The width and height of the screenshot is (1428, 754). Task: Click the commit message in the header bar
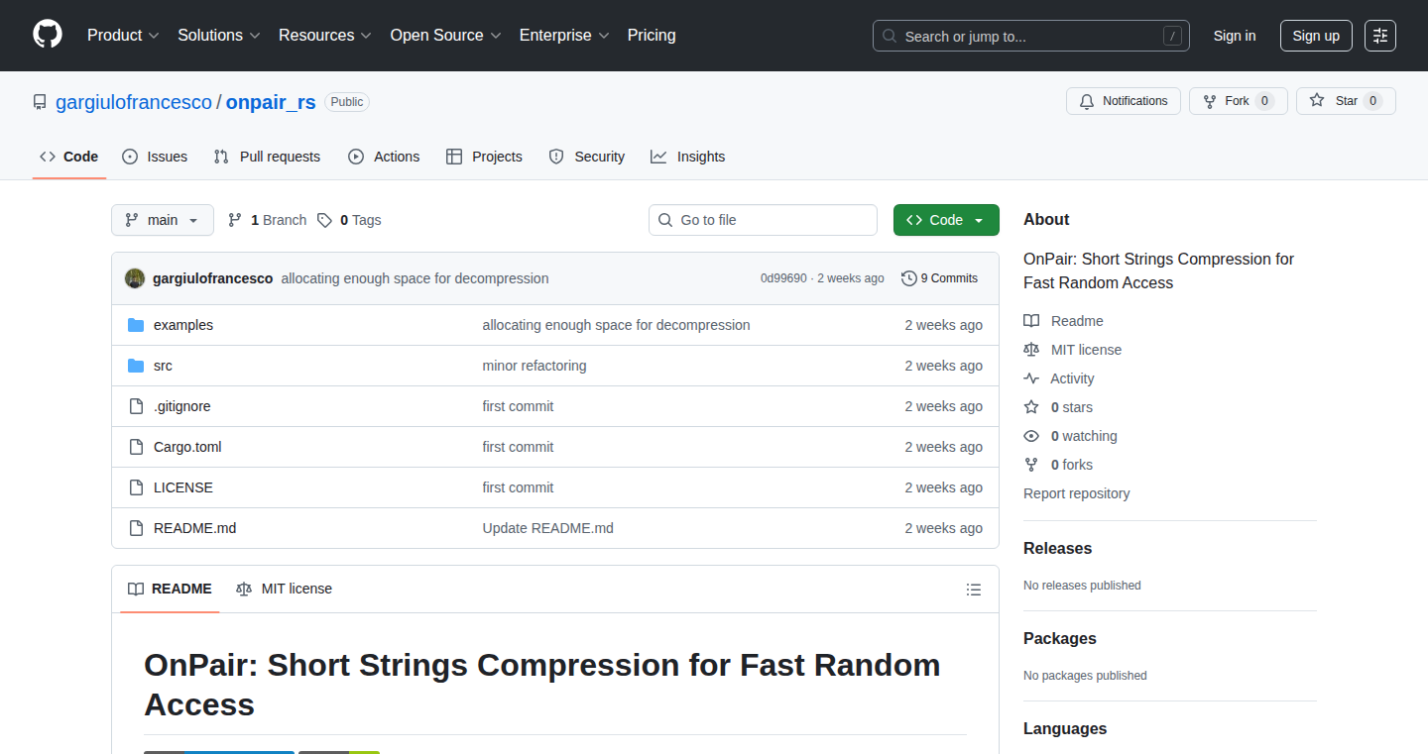tap(415, 278)
